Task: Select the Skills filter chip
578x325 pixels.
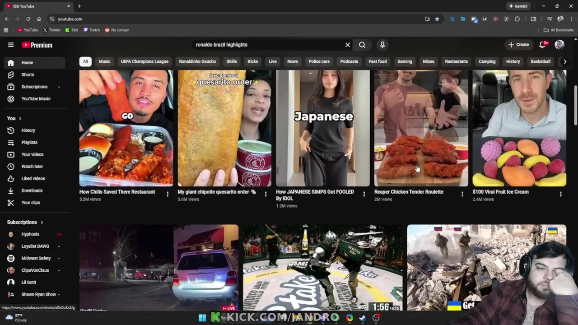Action: click(232, 61)
